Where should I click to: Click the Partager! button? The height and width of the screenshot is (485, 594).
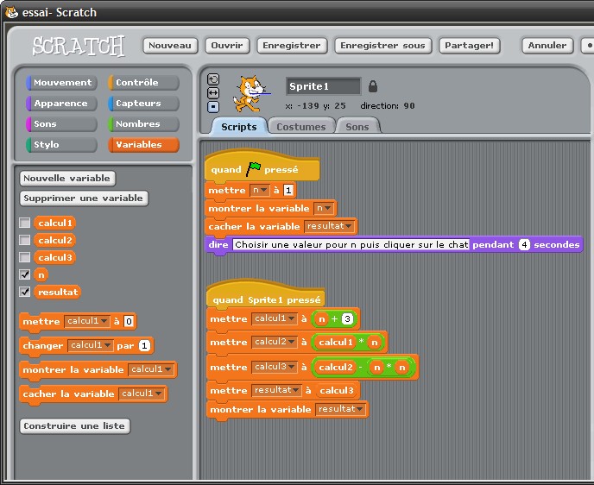point(470,46)
